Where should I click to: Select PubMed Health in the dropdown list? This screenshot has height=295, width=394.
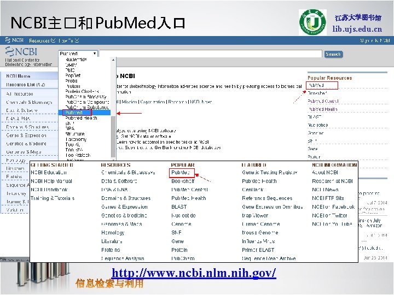[81, 118]
